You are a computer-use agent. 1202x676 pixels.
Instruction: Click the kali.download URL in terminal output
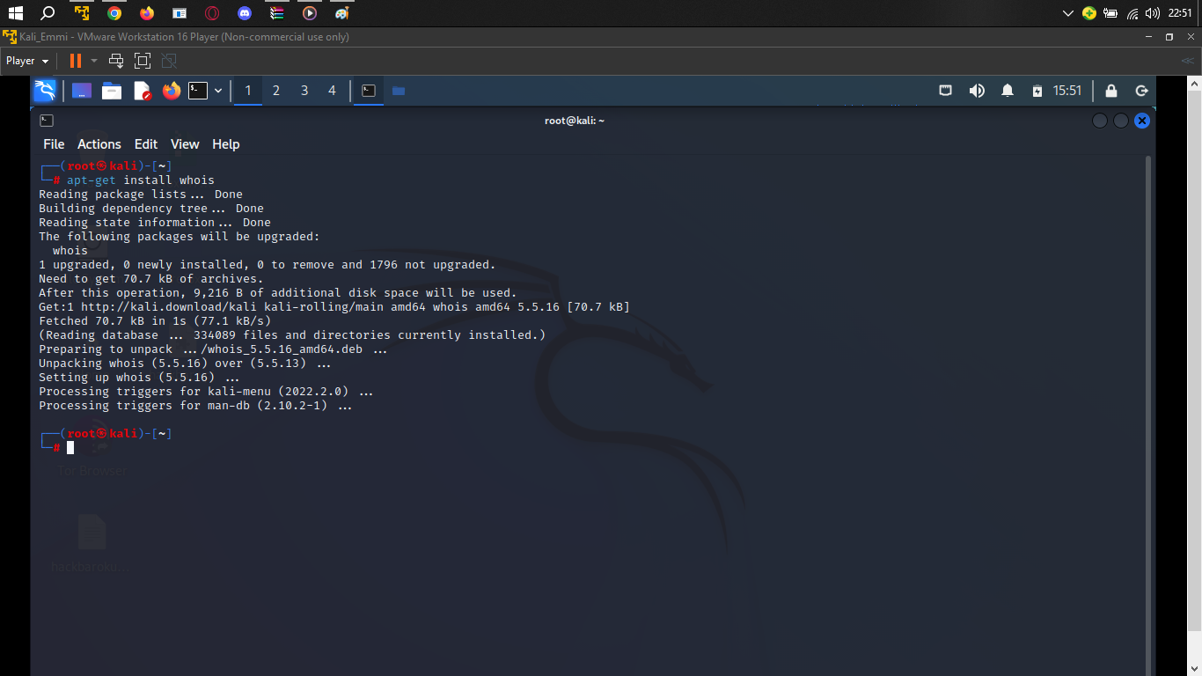(x=171, y=307)
